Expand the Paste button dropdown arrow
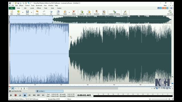 69,12
